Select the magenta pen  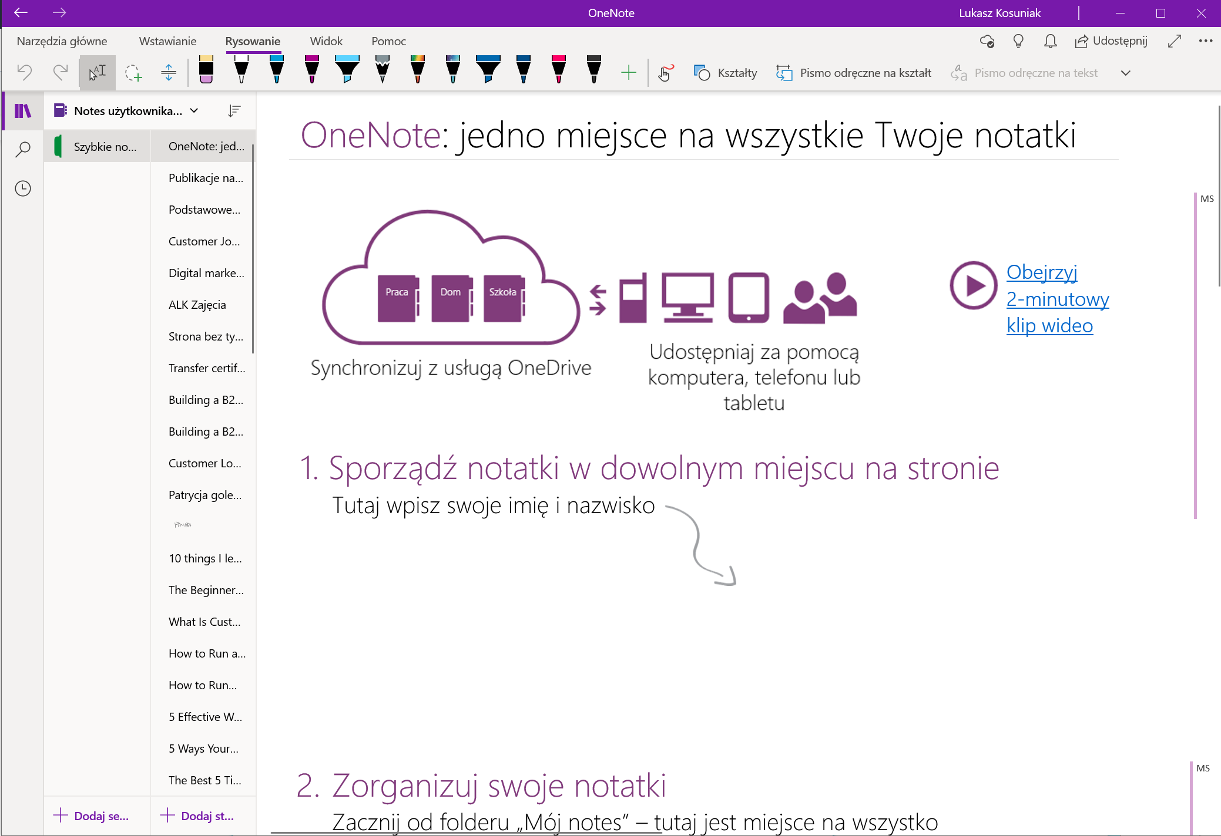[312, 69]
